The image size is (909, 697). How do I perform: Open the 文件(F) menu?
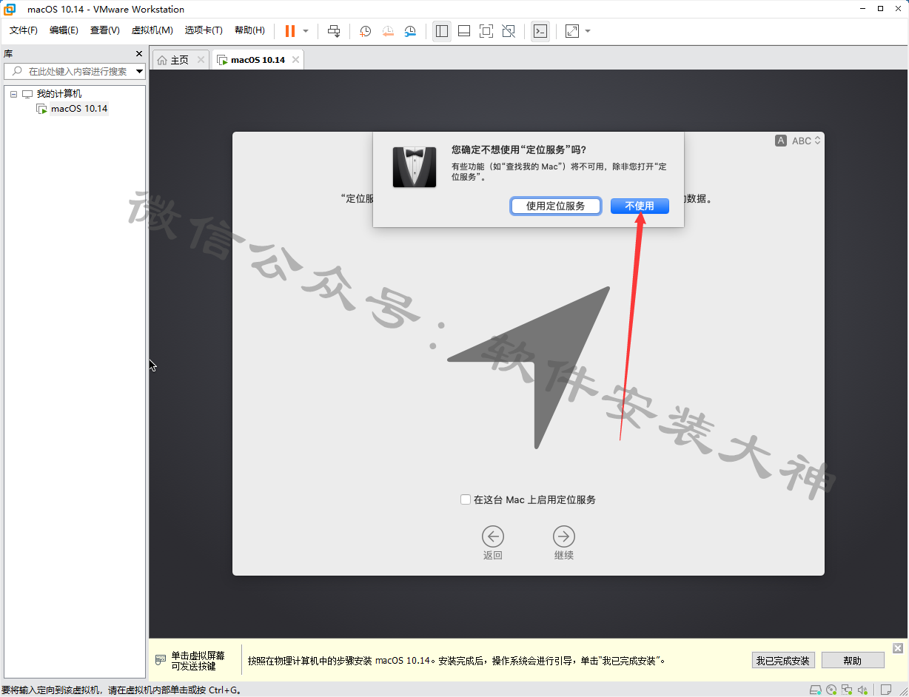pos(24,30)
